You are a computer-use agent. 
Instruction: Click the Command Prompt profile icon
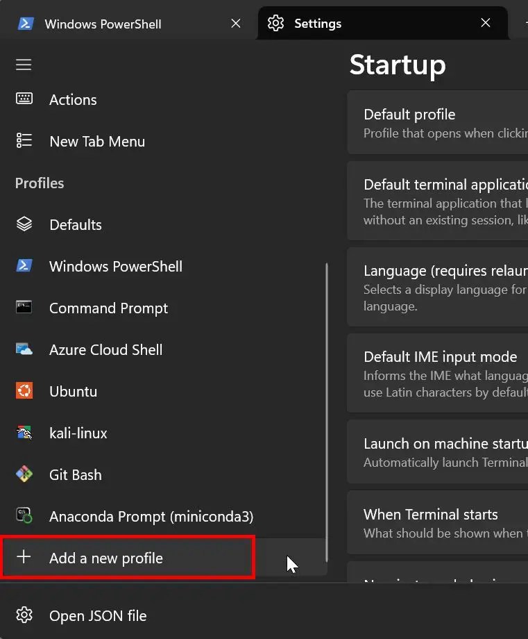coord(24,308)
